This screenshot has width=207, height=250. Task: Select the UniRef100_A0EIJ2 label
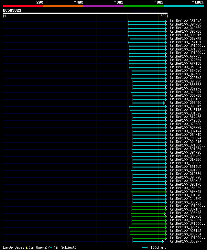pos(186,231)
